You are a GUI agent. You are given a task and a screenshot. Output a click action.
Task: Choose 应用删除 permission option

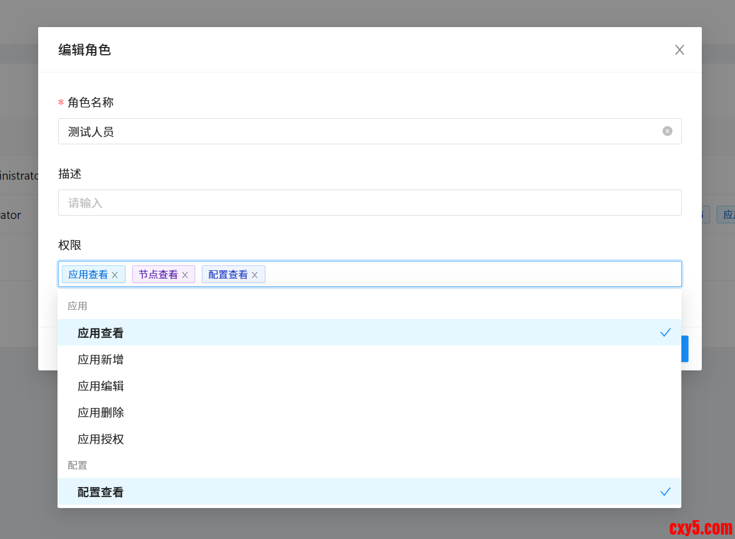(x=101, y=412)
